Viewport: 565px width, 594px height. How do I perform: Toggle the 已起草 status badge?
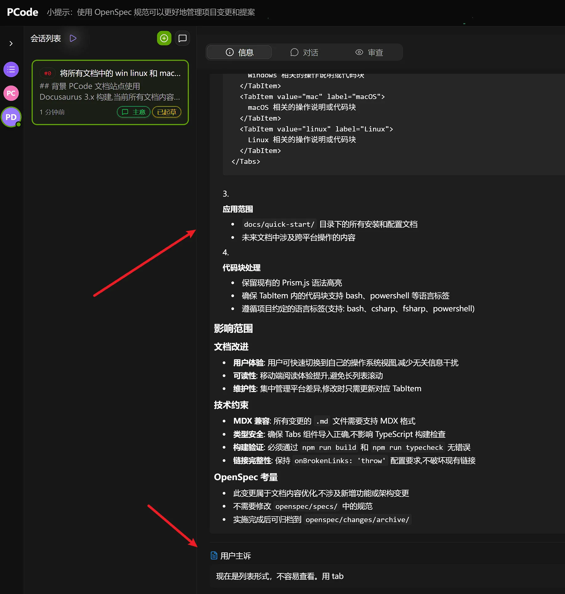(166, 112)
